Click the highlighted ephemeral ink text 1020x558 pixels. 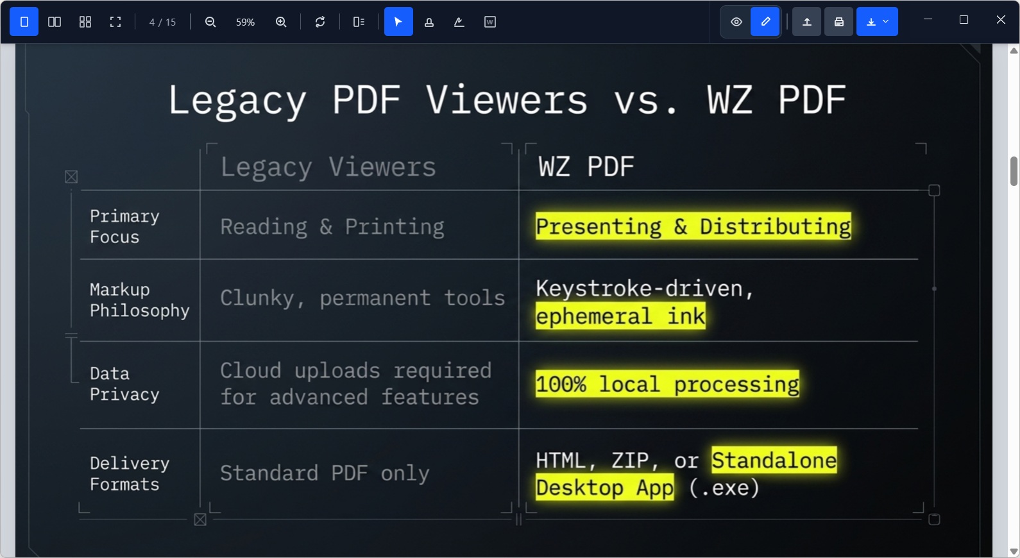pos(620,316)
